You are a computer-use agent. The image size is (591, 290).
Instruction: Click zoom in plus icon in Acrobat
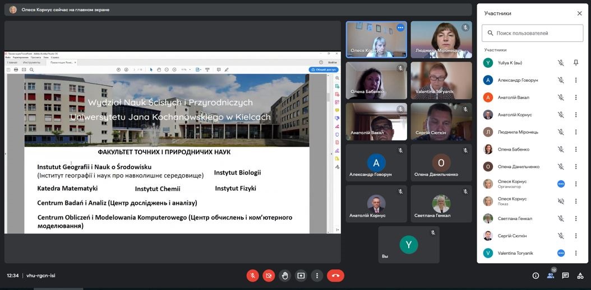click(x=174, y=69)
